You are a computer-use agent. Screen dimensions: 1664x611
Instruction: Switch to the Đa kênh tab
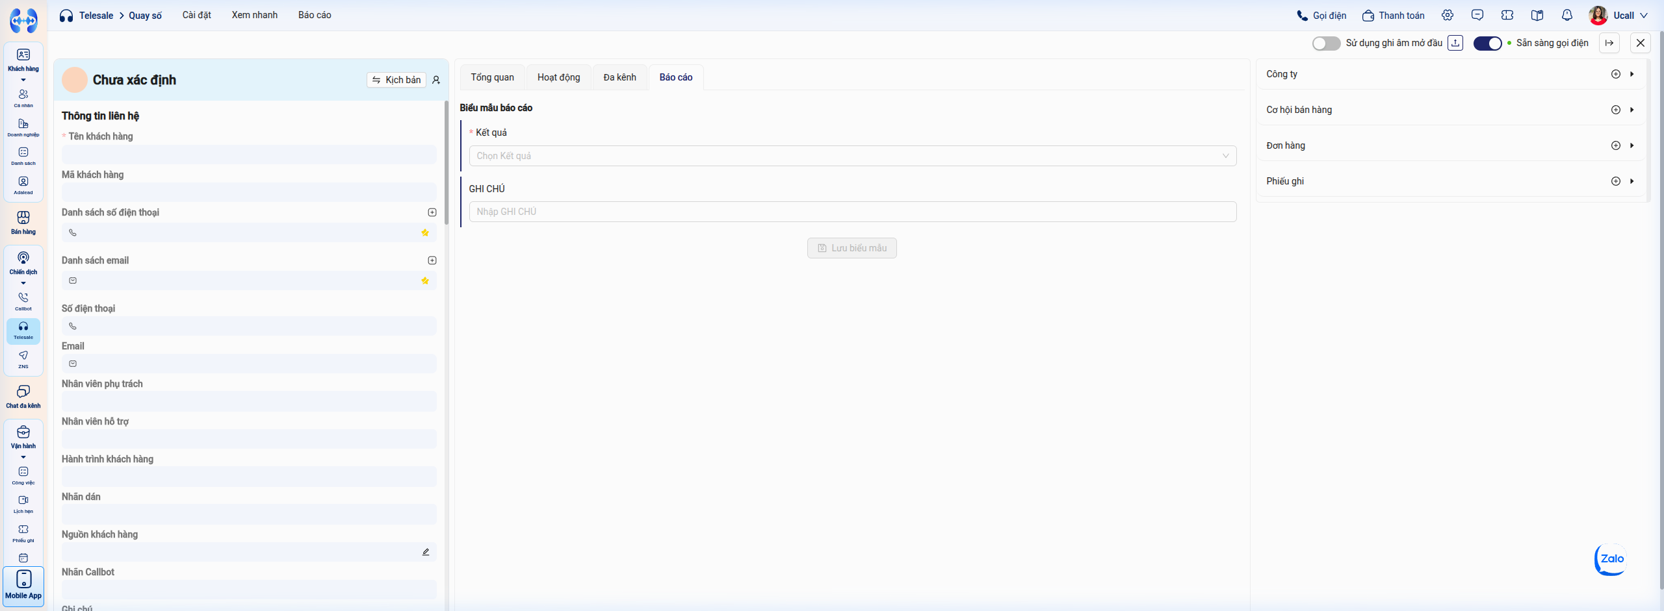pos(619,77)
